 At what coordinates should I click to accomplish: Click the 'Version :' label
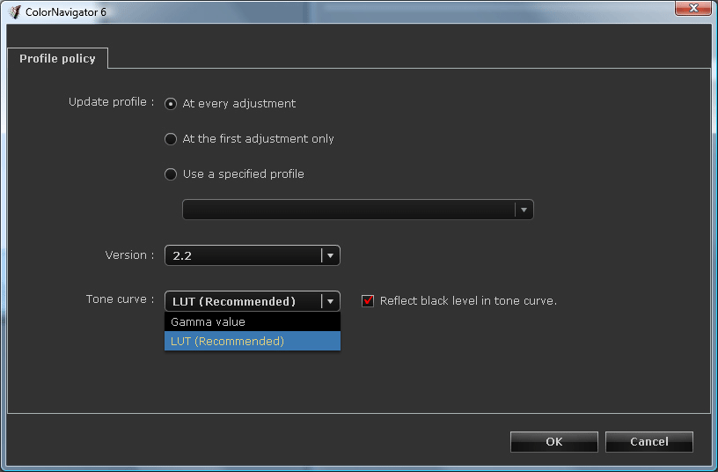(x=129, y=254)
